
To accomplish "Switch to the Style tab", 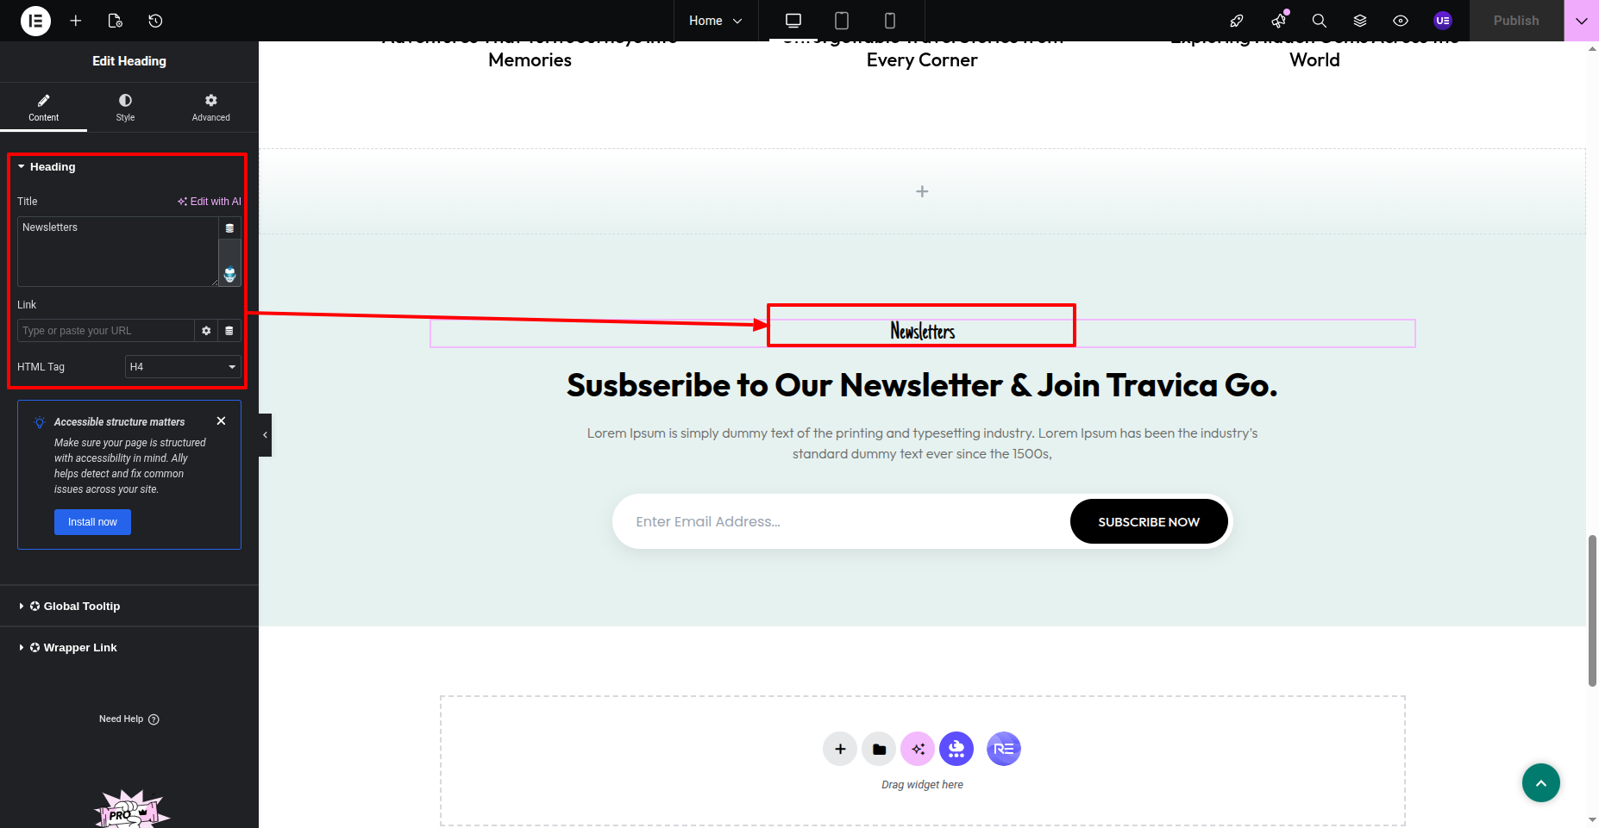I will (125, 107).
